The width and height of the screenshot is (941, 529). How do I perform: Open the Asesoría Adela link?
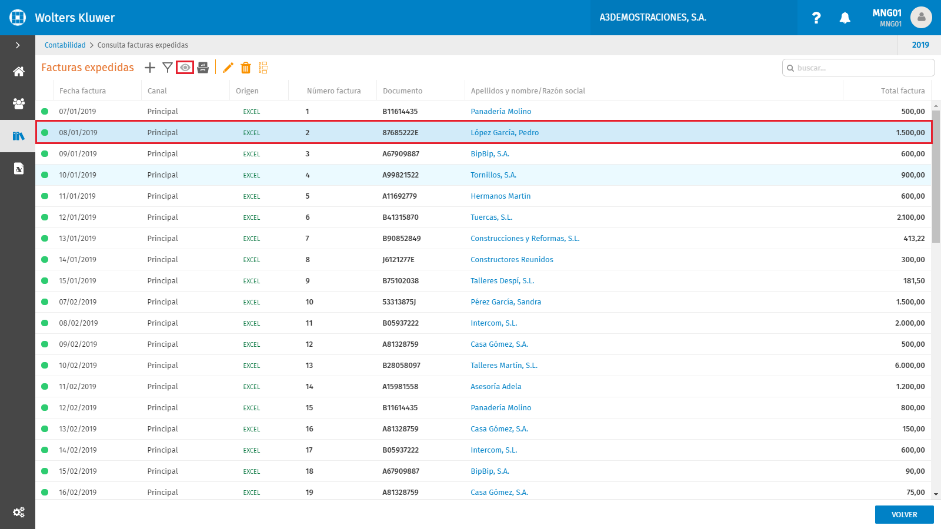point(496,386)
